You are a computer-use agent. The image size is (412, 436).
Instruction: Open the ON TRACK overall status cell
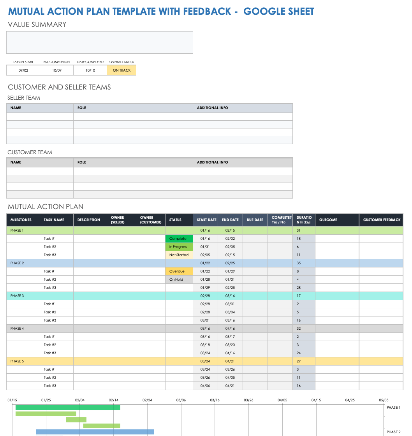pos(121,70)
